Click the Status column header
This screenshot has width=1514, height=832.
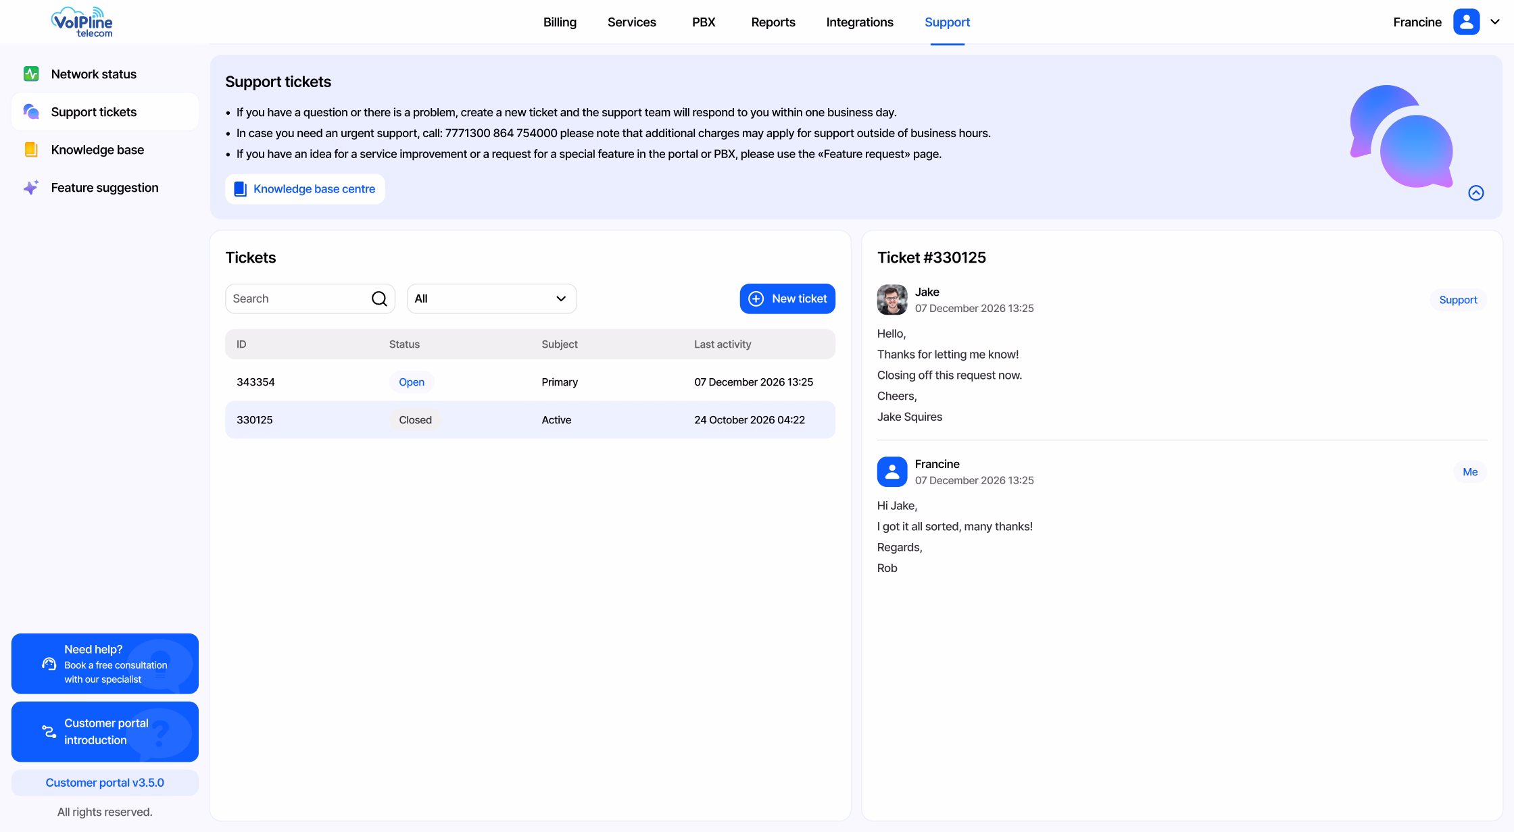click(x=404, y=344)
